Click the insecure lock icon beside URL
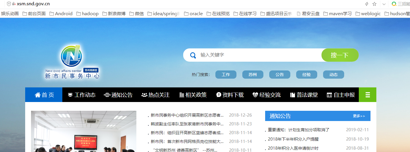The height and width of the screenshot is (152, 410). (x=14, y=4)
